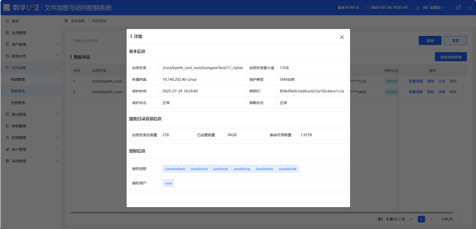This screenshot has height=229, width=476.
Task: Click the 应用管理 grid icon
Action: [x=8, y=33]
